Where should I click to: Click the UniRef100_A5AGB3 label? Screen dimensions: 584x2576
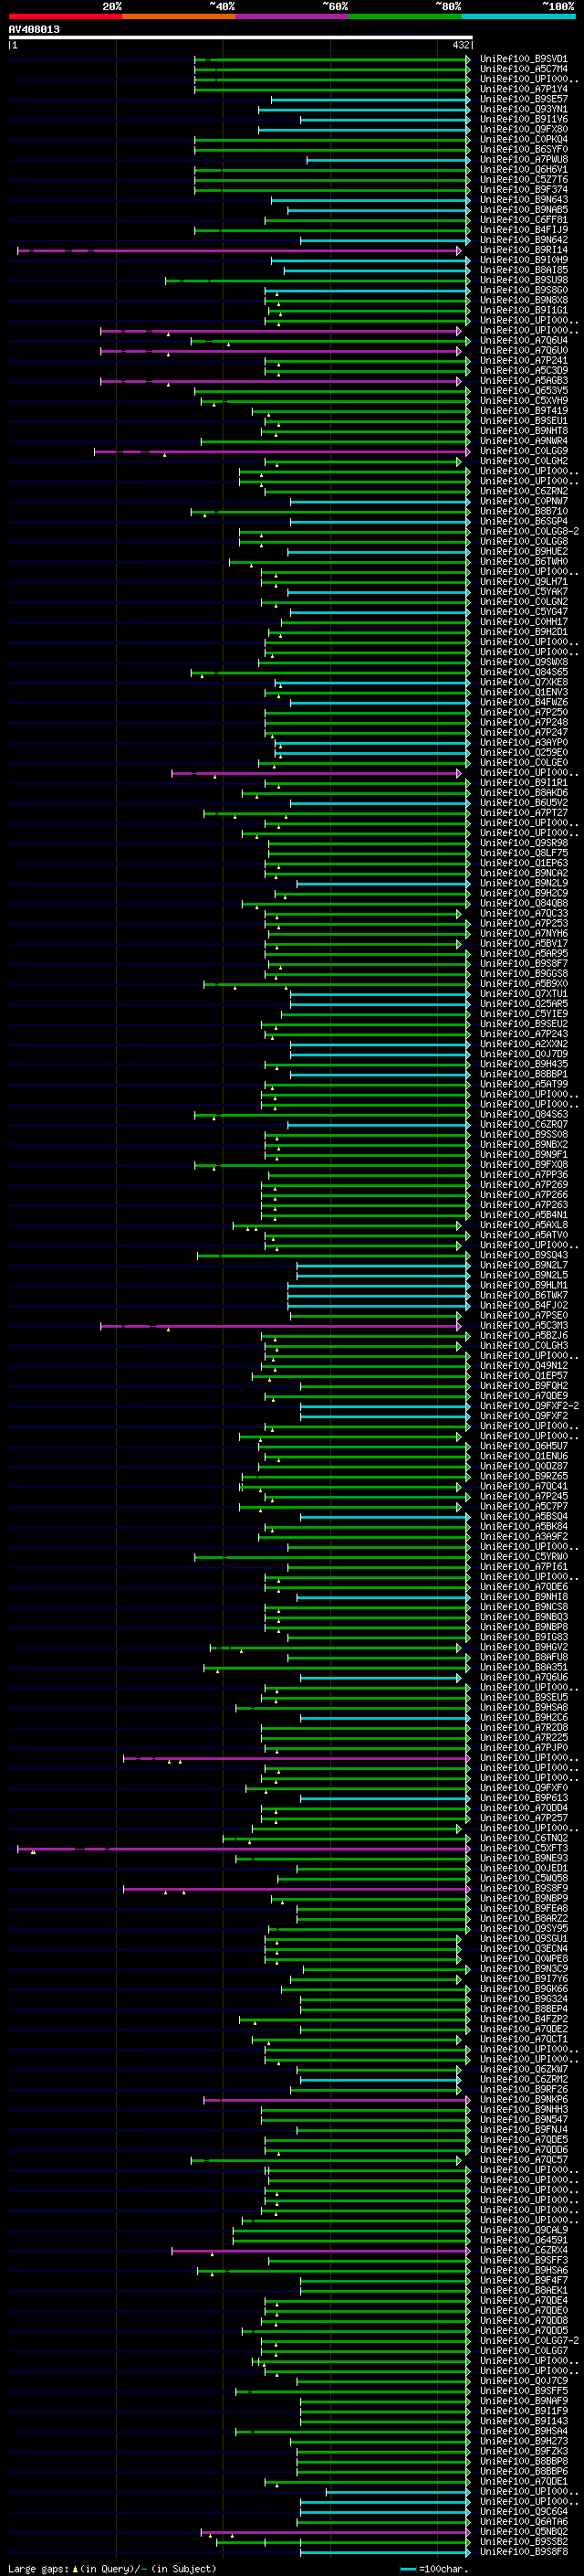pyautogui.click(x=523, y=380)
